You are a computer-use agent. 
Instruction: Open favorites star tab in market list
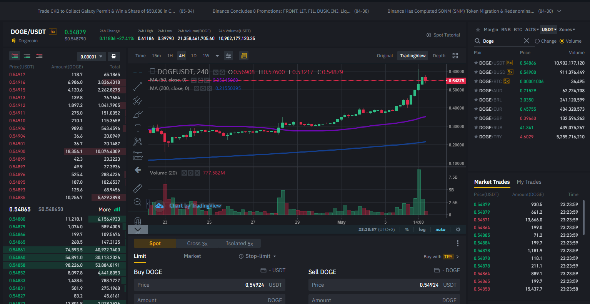pos(478,30)
